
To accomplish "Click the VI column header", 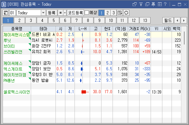I will click(x=156, y=29).
